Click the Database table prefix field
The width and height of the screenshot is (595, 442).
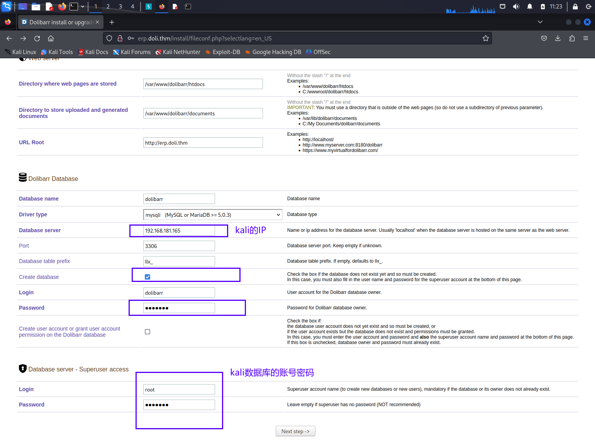[x=179, y=261]
